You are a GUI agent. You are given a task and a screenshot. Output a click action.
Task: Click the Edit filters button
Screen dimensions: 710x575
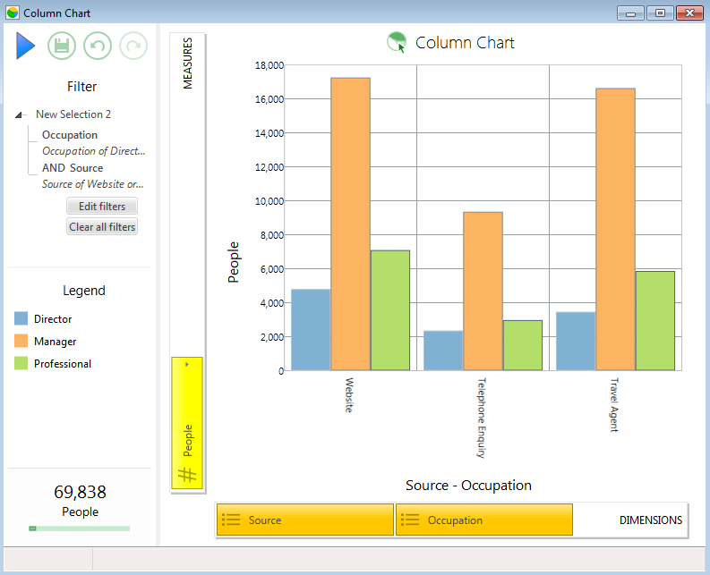click(102, 207)
